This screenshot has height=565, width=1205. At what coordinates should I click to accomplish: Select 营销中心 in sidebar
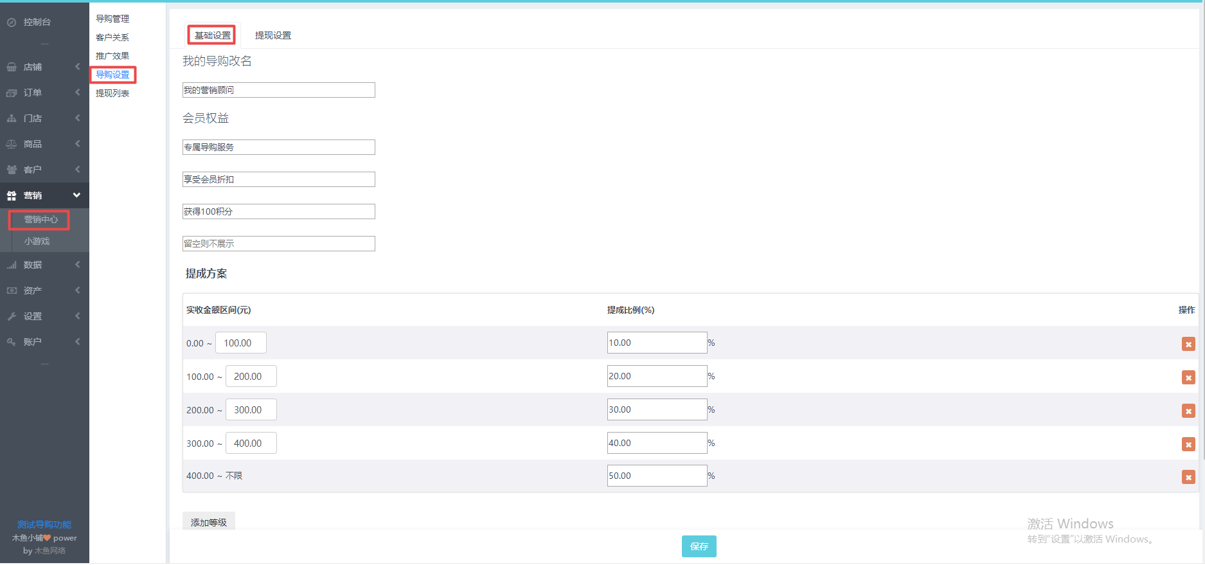point(41,220)
